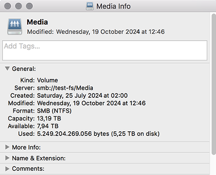Click the Available value 7,94 TB
This screenshot has width=216, height=175.
48,126
